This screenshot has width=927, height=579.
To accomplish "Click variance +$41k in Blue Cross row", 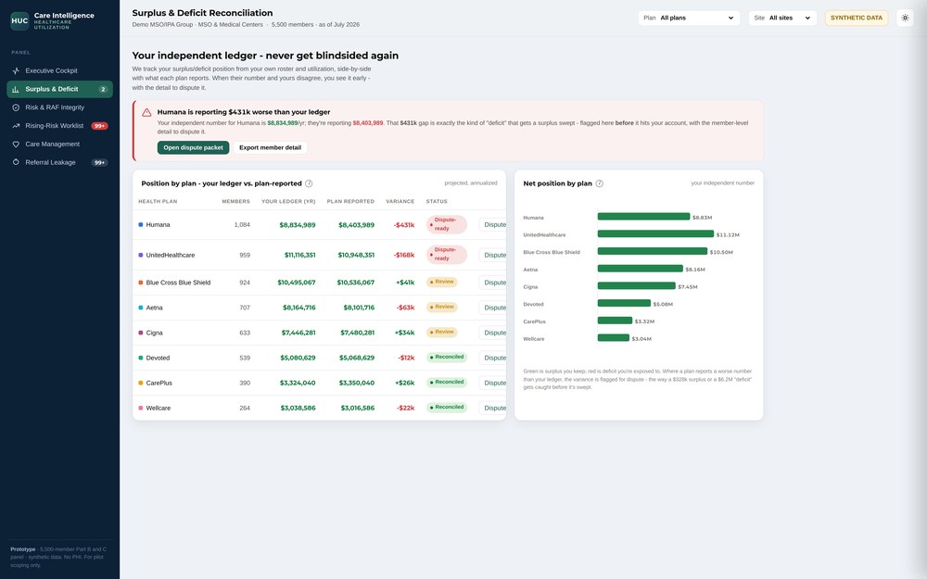I will 406,283.
